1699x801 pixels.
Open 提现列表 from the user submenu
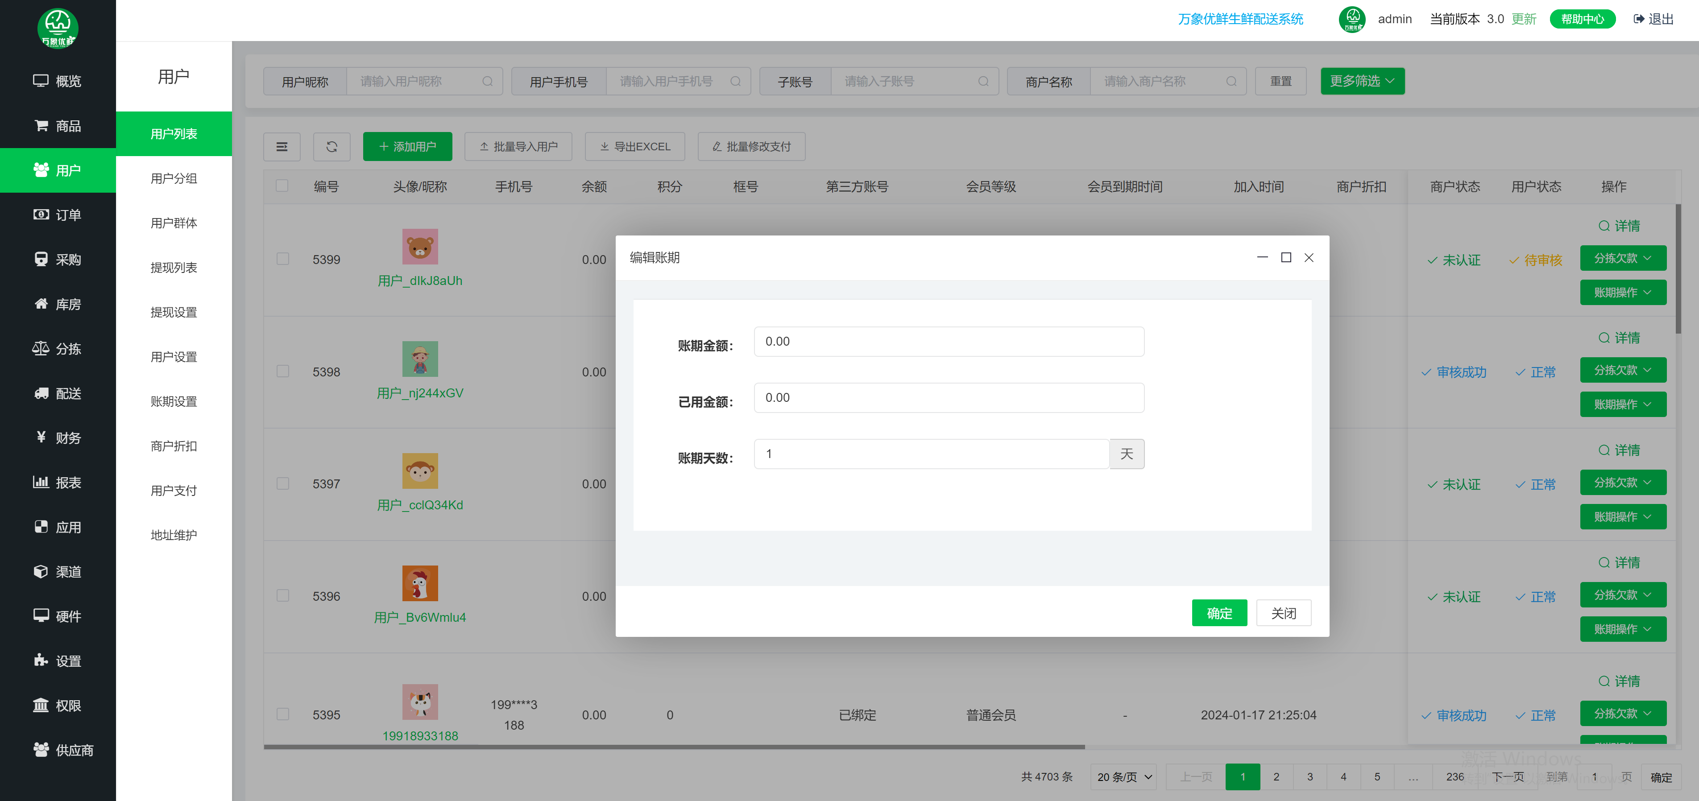click(174, 267)
